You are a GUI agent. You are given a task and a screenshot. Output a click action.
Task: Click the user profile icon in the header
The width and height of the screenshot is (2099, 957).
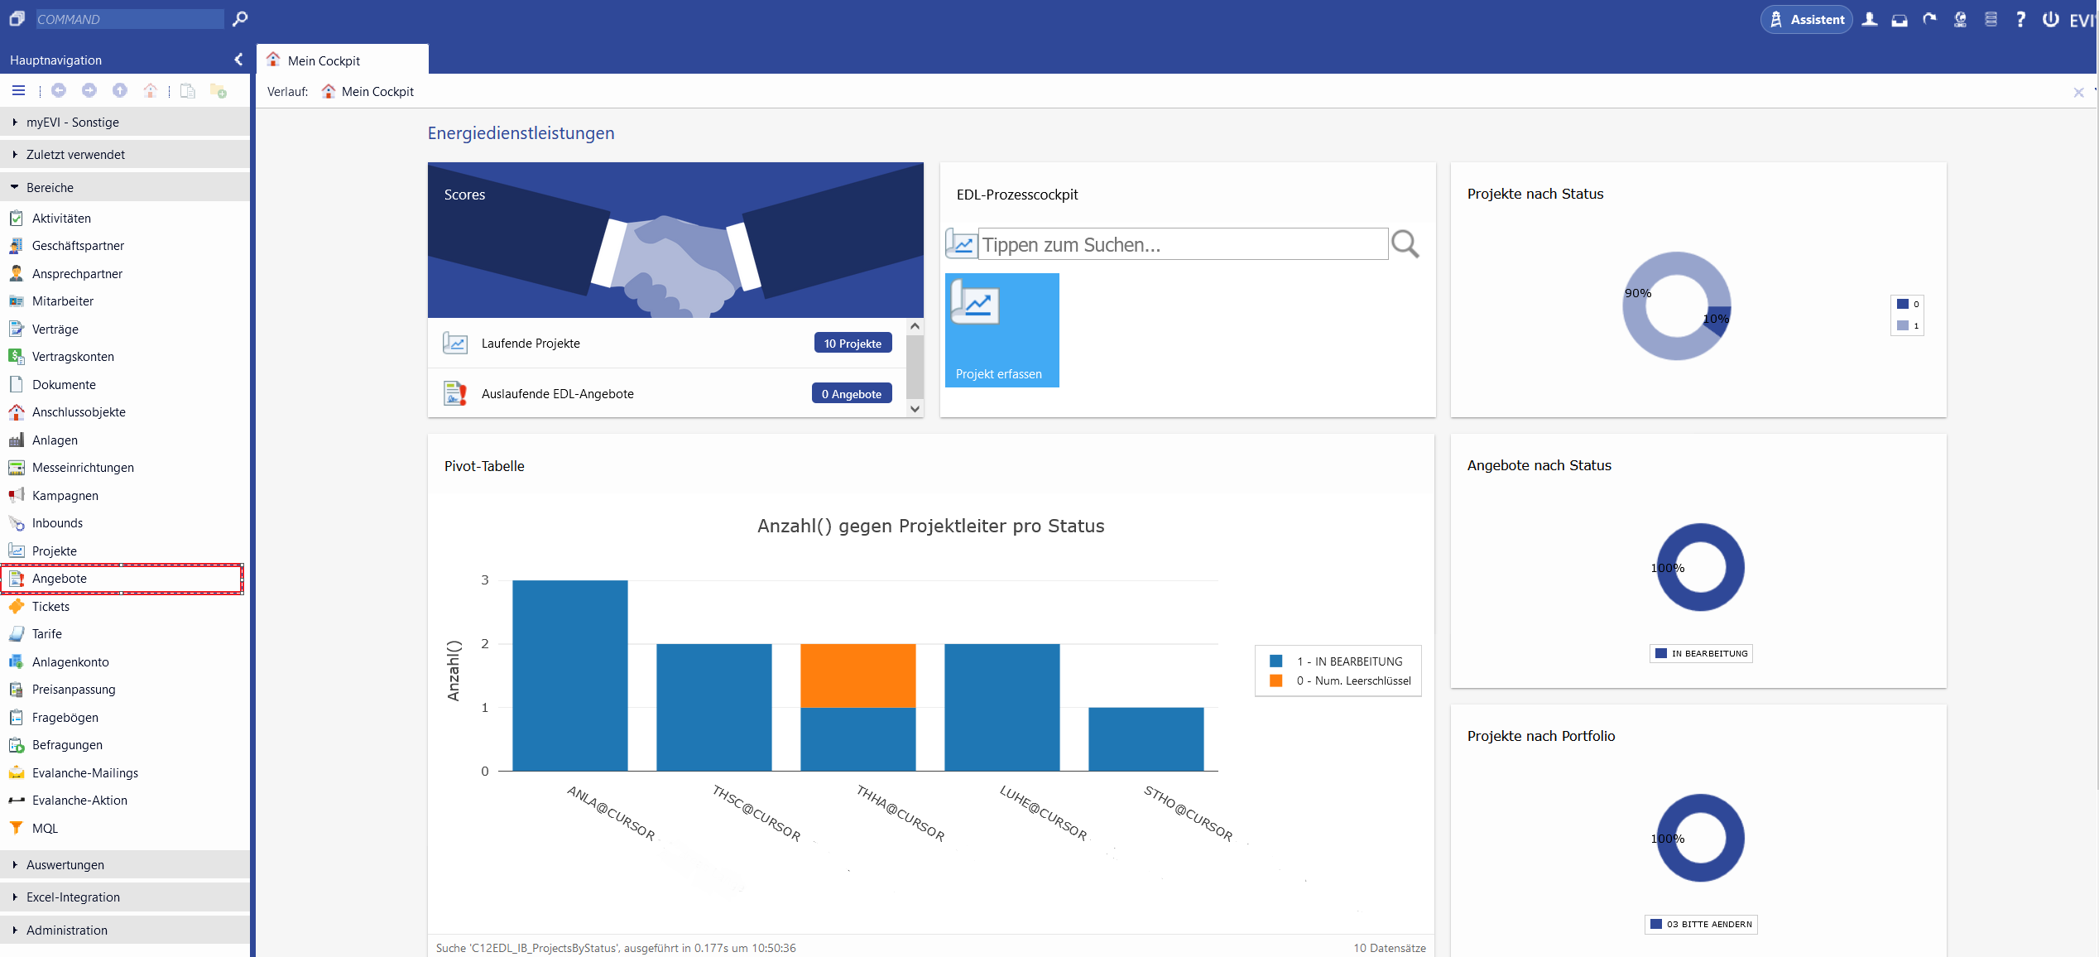[x=1870, y=19]
